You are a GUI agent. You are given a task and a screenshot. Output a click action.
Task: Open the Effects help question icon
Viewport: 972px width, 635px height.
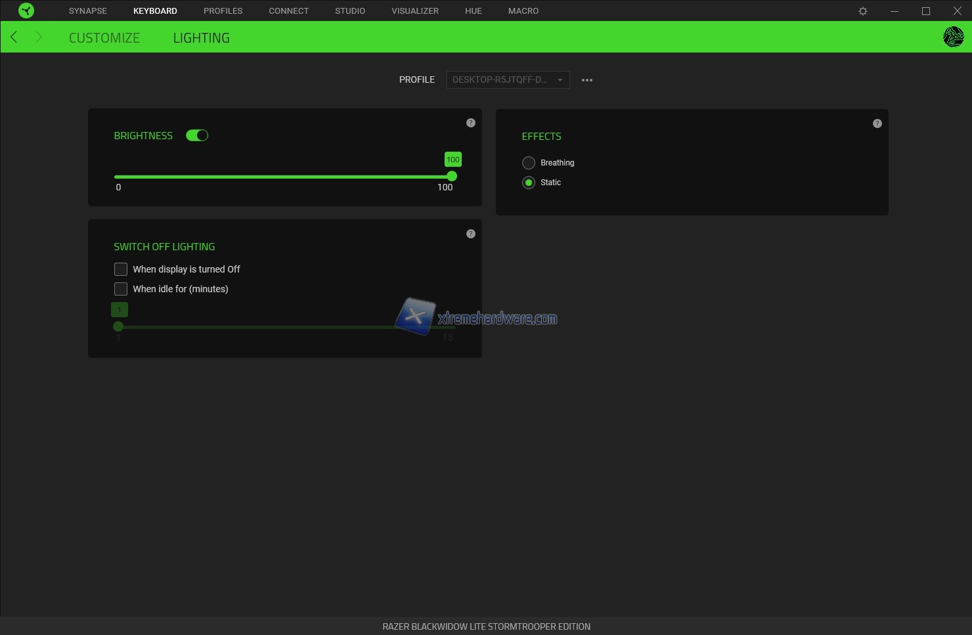tap(877, 123)
